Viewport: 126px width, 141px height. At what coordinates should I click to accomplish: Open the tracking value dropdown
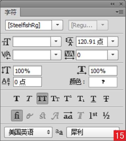(113, 55)
